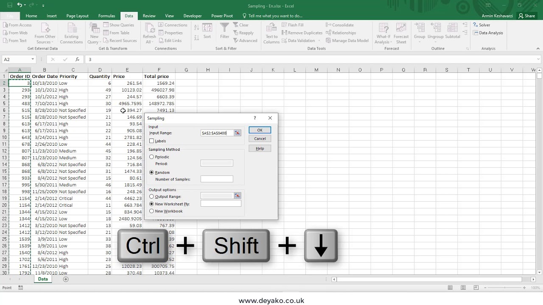This screenshot has width=543, height=305.
Task: Click Manage Data Model
Action: coord(347,41)
